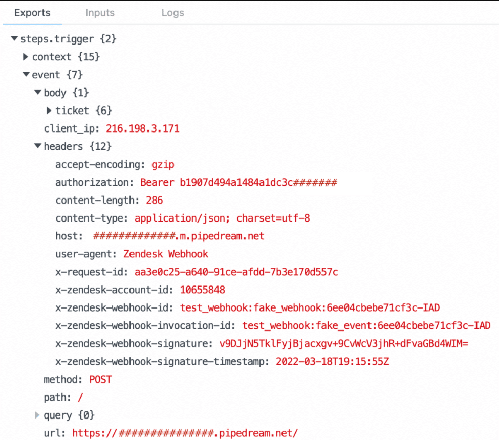Image resolution: width=499 pixels, height=440 pixels.
Task: Select the ticket {6} label
Action: pos(84,111)
